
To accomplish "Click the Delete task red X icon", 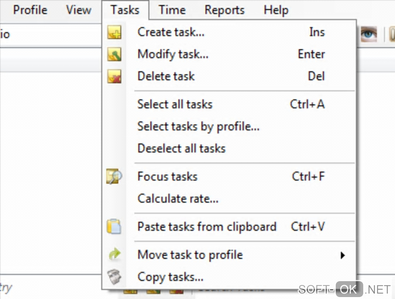I will pyautogui.click(x=114, y=76).
